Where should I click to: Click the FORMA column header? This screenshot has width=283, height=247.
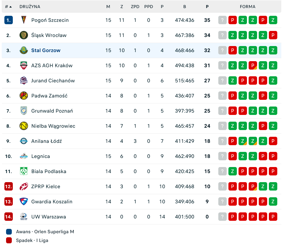tap(248, 7)
